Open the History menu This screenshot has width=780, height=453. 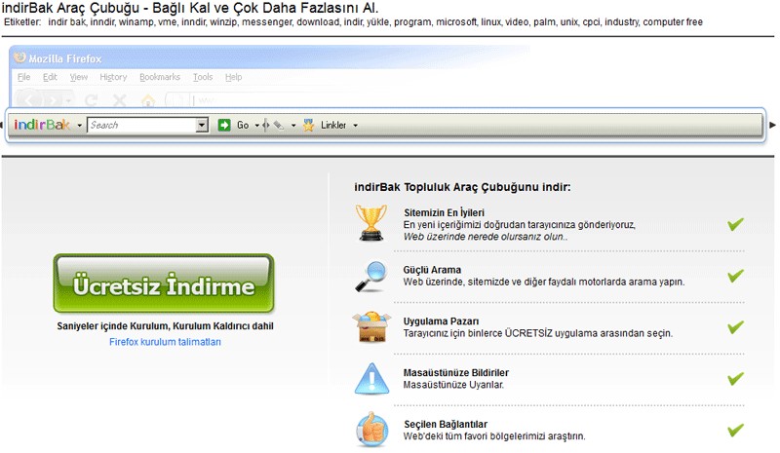click(113, 77)
